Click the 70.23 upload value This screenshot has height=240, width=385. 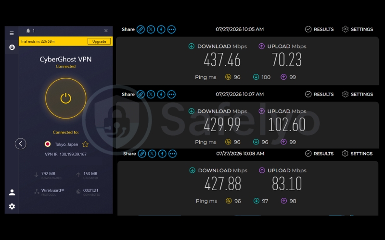286,60
